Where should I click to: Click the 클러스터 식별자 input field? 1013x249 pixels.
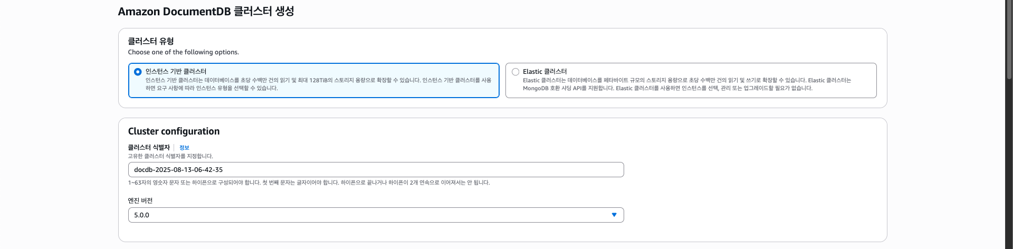[376, 170]
